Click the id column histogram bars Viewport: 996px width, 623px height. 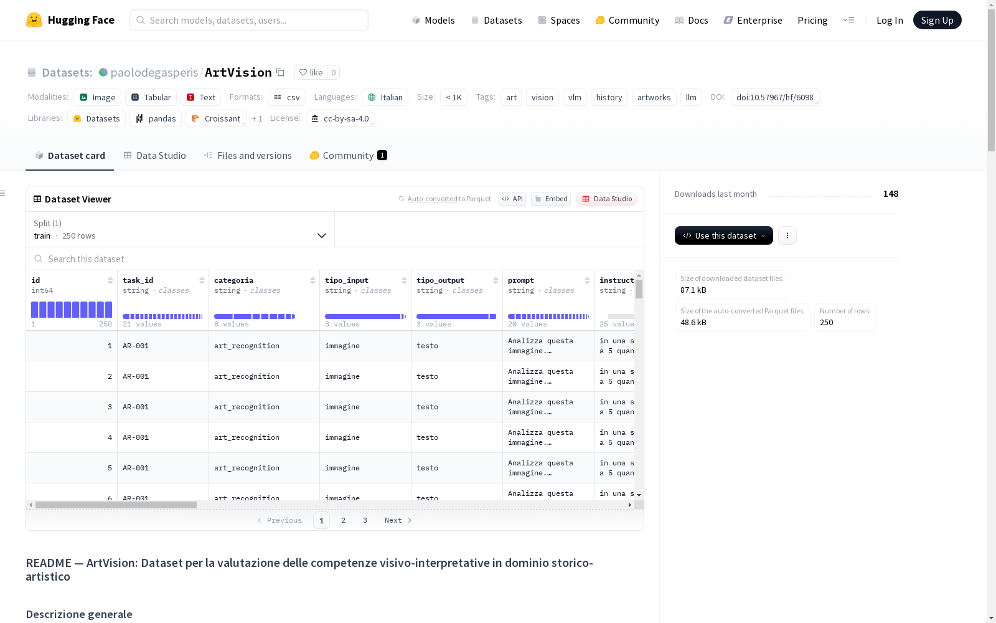[x=72, y=310]
